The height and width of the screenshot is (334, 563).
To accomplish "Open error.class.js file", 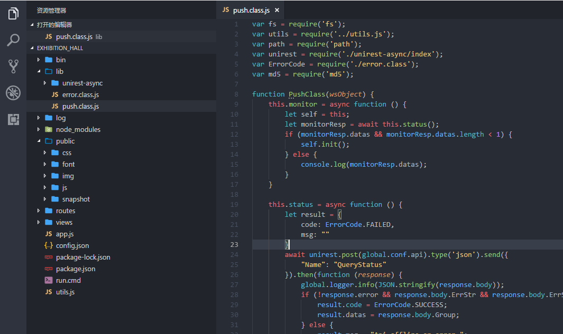I will pos(80,94).
